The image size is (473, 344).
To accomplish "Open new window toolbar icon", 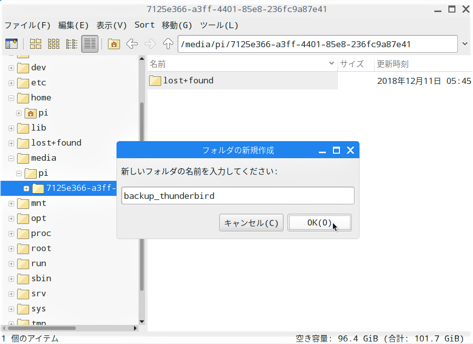I will point(12,44).
